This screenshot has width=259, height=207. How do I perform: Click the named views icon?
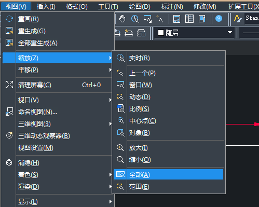[9, 112]
